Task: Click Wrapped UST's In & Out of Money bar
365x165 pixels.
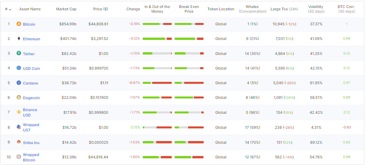Action: 157,127
